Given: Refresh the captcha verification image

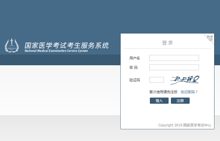Looking at the screenshot, I should point(185,80).
